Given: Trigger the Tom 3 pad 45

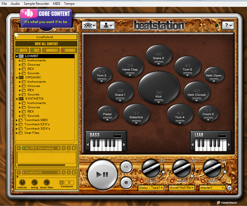Looking at the screenshot, I should [102, 74].
